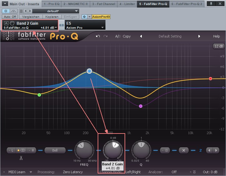
Task: Select the purple EQ band node
Action: pos(141,106)
